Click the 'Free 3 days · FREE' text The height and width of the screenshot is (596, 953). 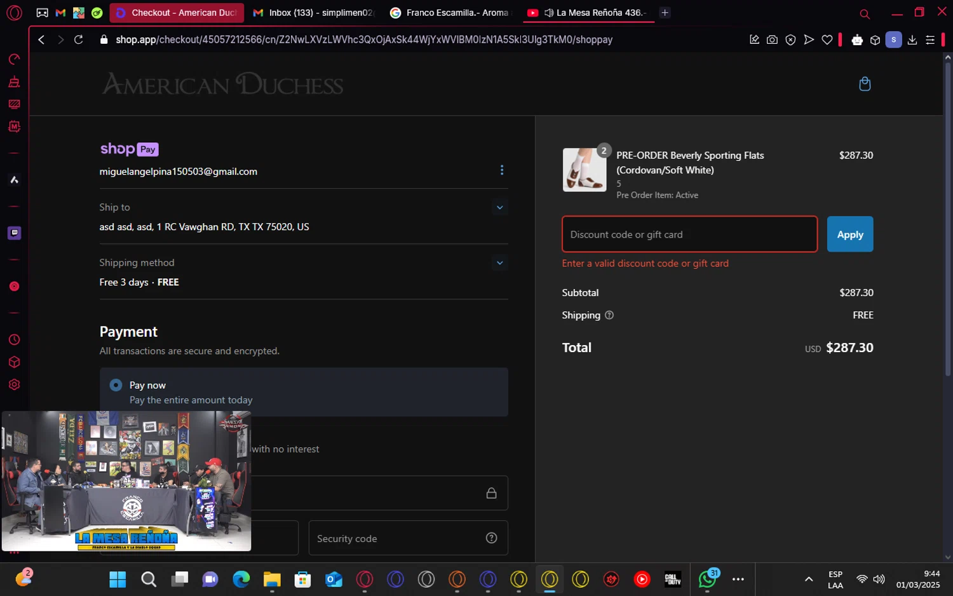pos(139,282)
